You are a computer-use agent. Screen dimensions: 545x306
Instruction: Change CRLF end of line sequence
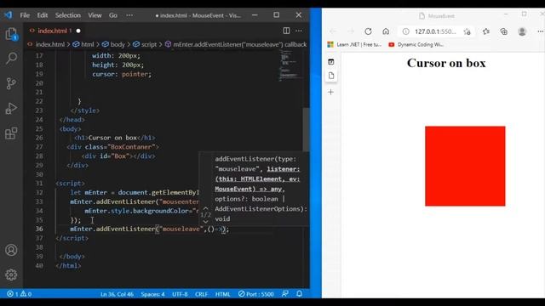point(201,294)
